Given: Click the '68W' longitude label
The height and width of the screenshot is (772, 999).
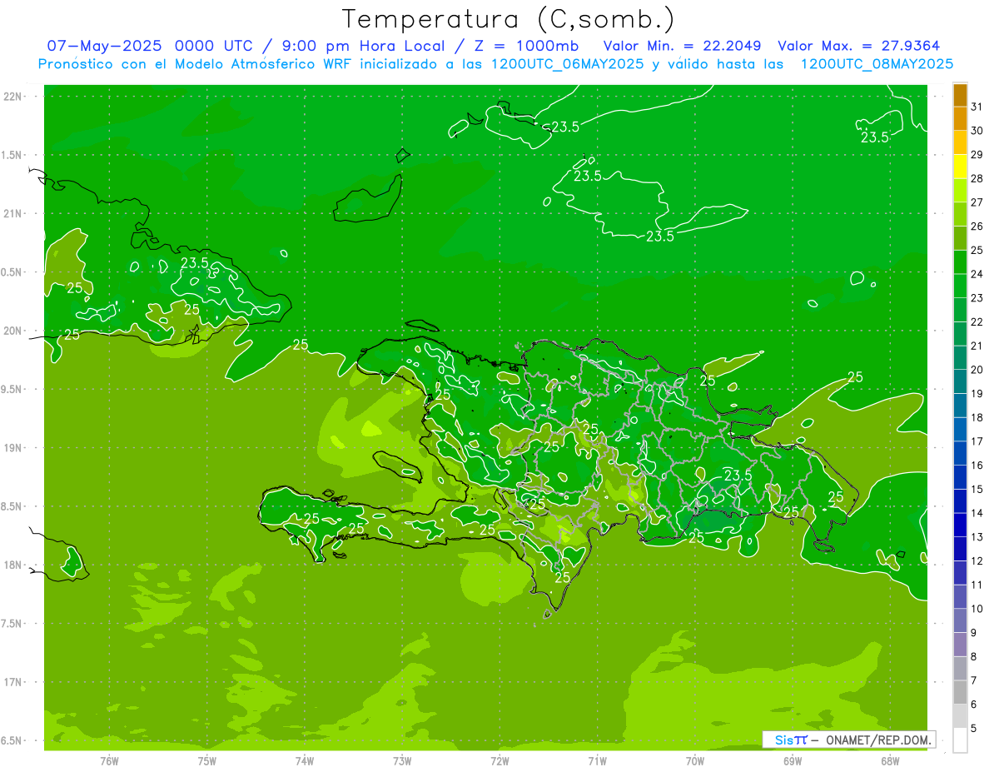Looking at the screenshot, I should pyautogui.click(x=890, y=761).
